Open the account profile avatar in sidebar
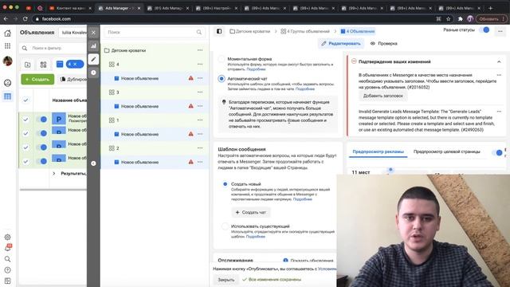510x287 pixels. (x=7, y=61)
